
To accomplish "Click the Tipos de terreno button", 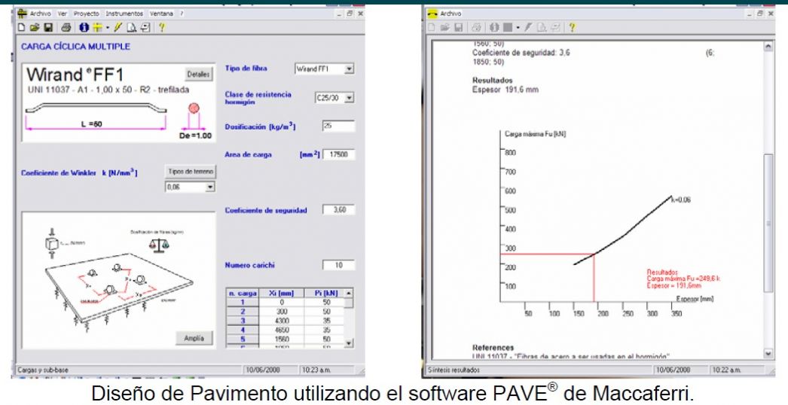I will point(191,172).
